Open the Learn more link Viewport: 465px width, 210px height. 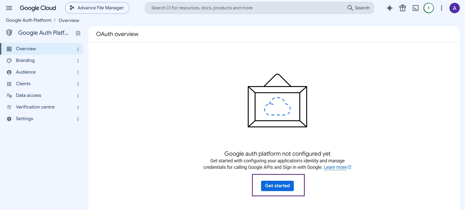point(337,167)
